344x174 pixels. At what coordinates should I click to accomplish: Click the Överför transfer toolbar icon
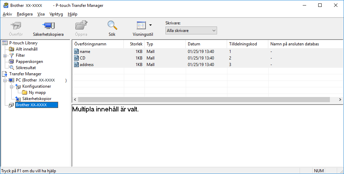coord(16,26)
